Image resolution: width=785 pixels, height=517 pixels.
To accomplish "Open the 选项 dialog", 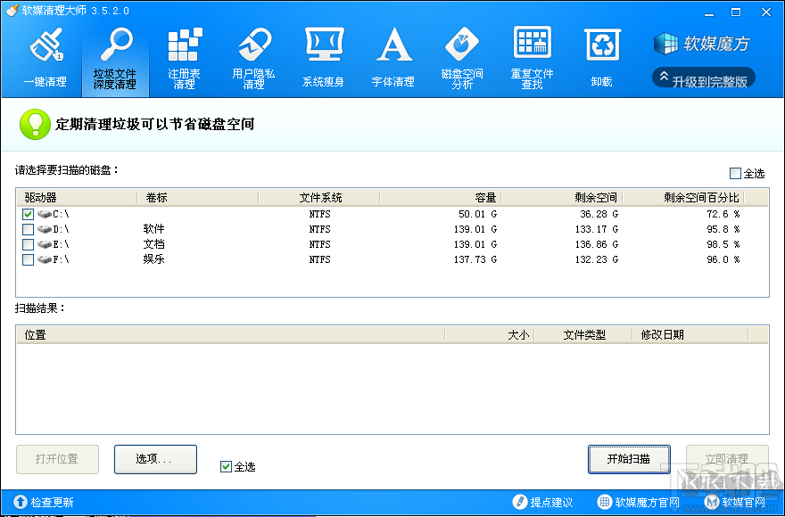I will tap(155, 459).
